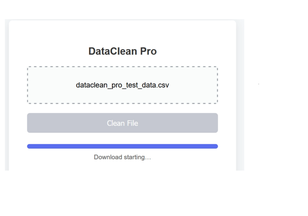Click the completed upload progress bar
Image resolution: width=308 pixels, height=216 pixels.
point(122,146)
